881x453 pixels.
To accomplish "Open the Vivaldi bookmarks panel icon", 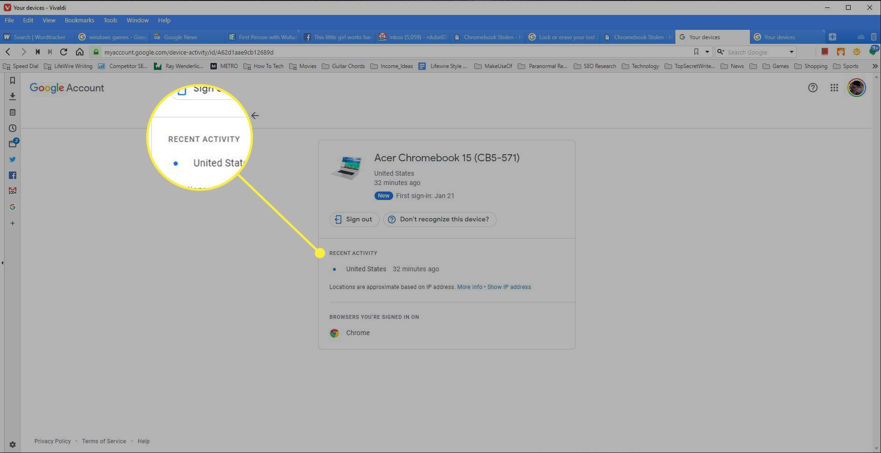I will tap(13, 81).
